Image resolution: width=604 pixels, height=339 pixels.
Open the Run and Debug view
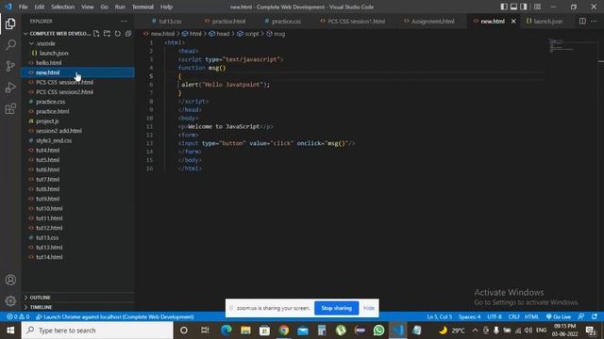coord(10,88)
